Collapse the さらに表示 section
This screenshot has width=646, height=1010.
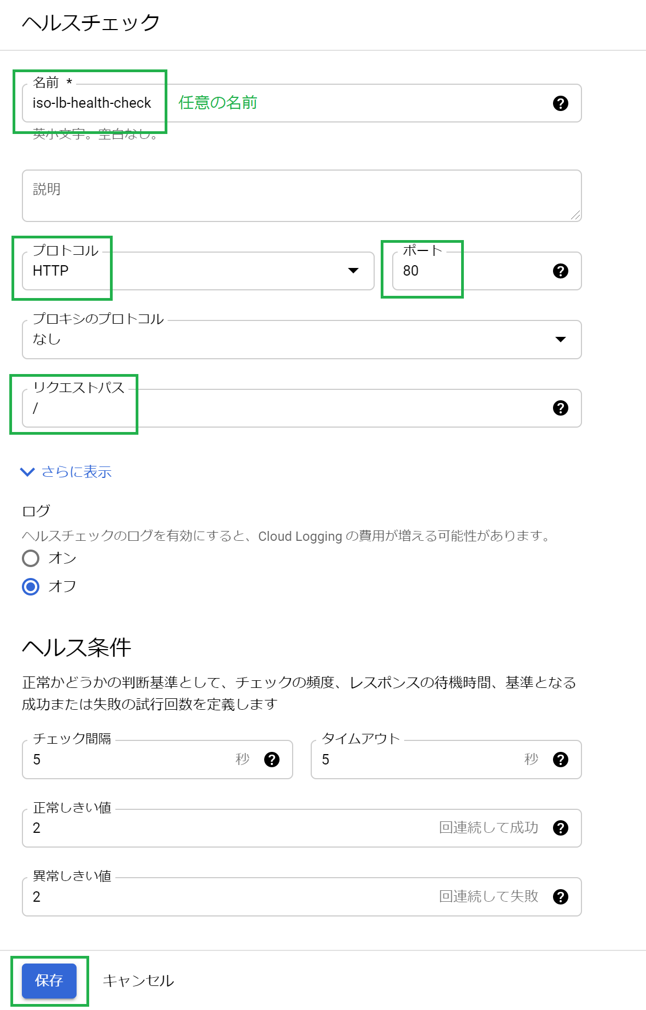(67, 471)
